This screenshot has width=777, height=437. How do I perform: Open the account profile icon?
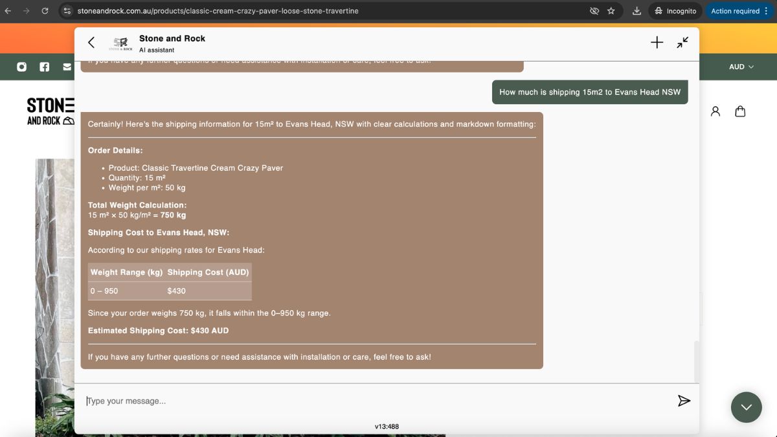click(715, 111)
